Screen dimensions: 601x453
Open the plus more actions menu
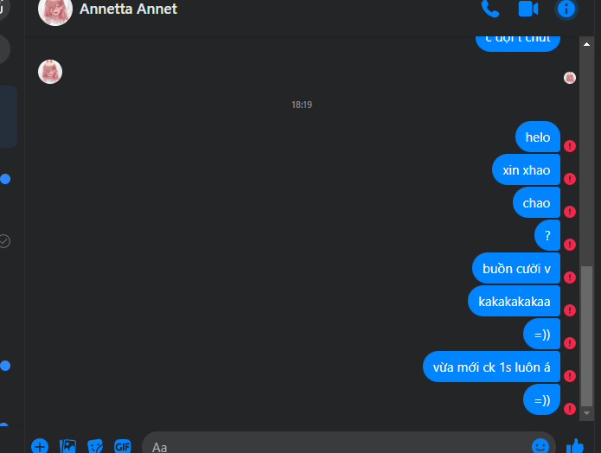pos(40,446)
